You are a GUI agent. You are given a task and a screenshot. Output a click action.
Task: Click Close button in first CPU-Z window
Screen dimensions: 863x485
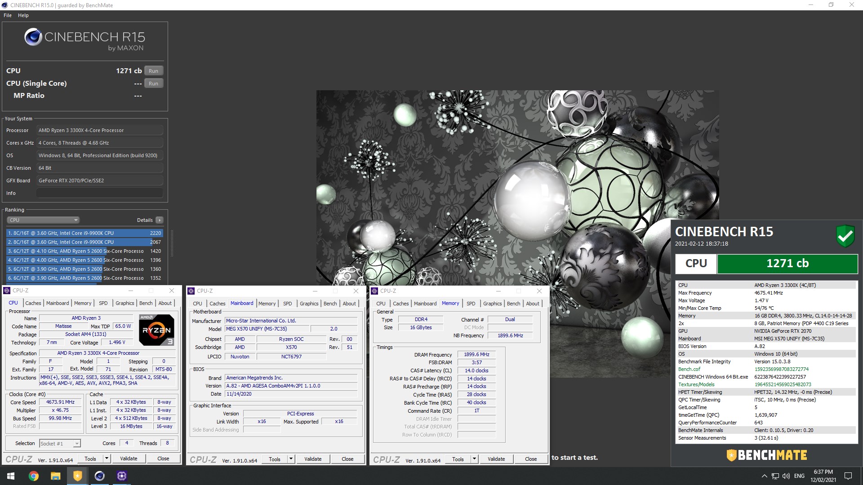click(x=163, y=459)
